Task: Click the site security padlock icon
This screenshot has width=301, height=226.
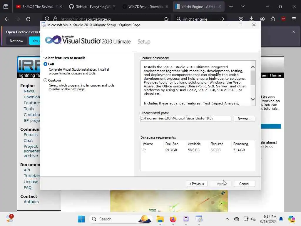Action: click(55, 19)
